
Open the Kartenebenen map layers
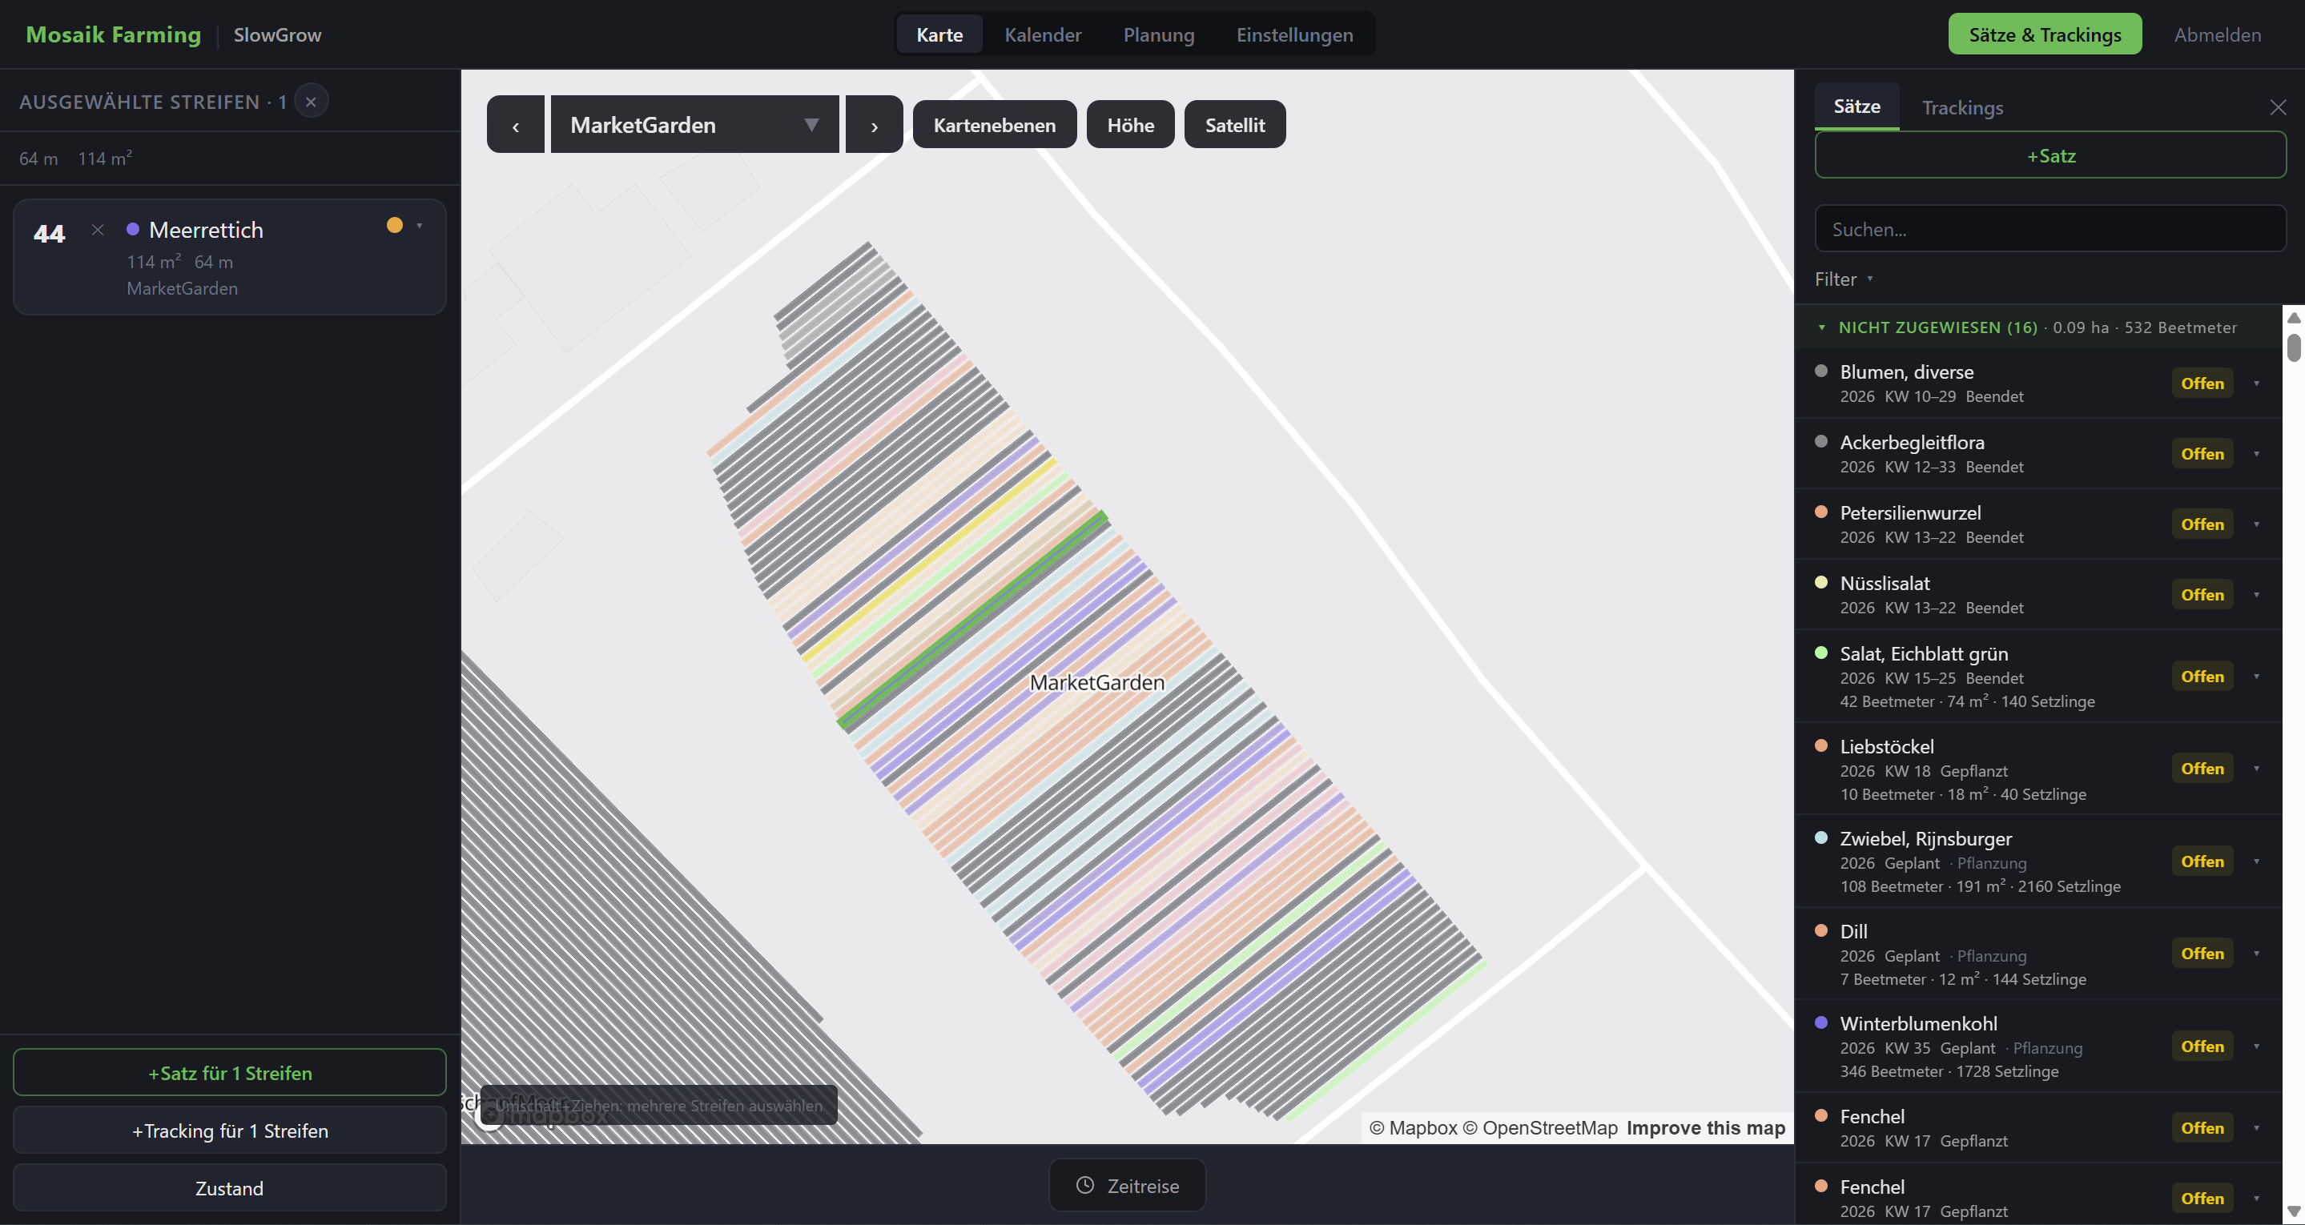pyautogui.click(x=994, y=124)
